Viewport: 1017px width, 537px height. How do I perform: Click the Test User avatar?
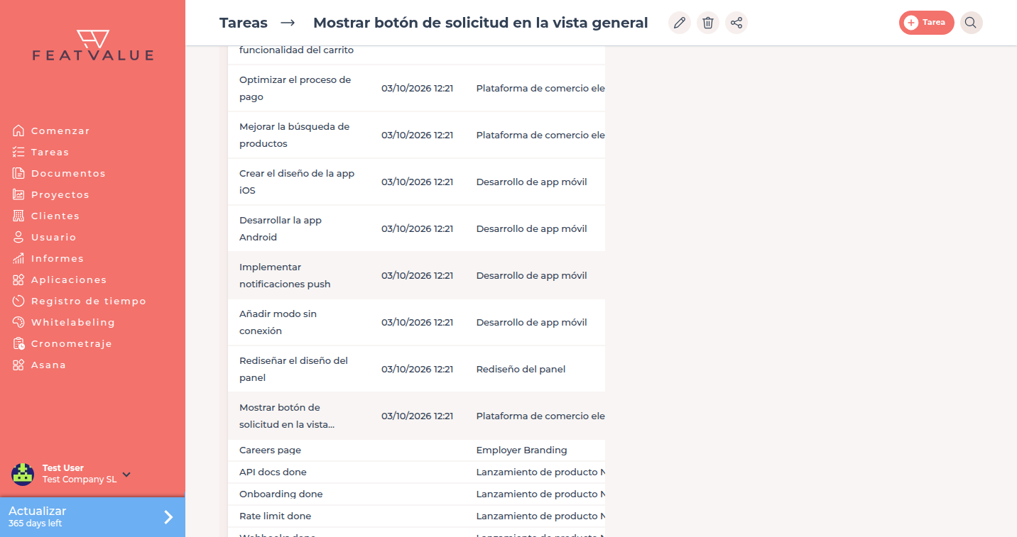point(23,474)
